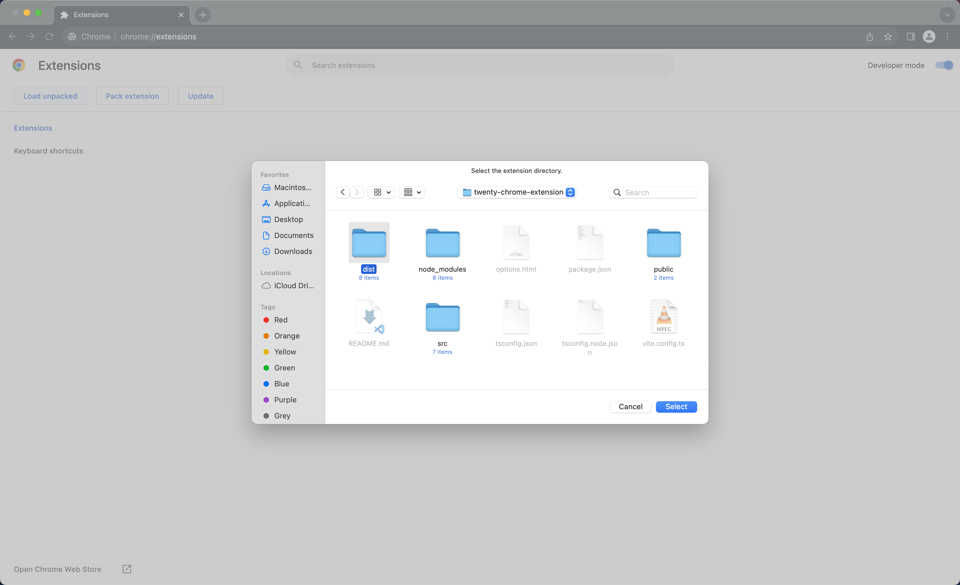
Task: Open Desktop in Favorites sidebar
Action: [x=288, y=219]
